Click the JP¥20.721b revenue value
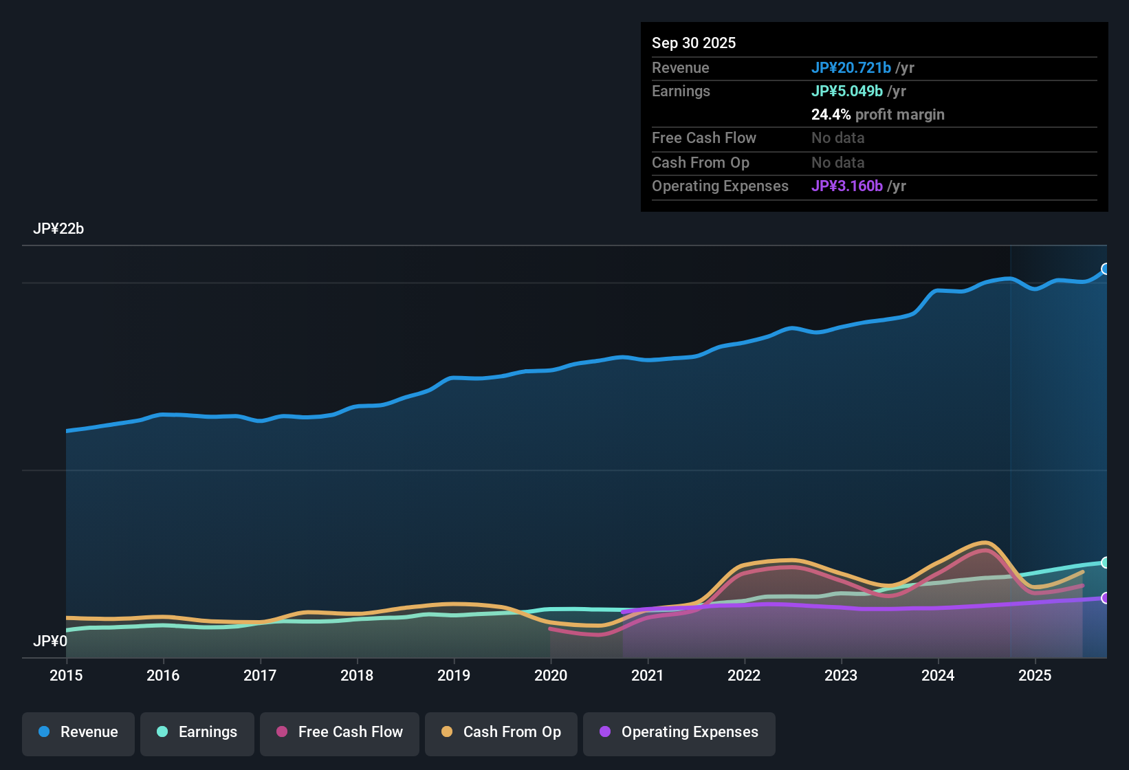The height and width of the screenshot is (770, 1129). (851, 67)
